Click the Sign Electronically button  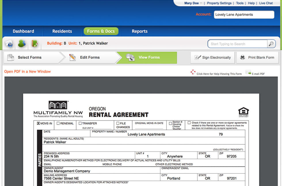coord(212,57)
